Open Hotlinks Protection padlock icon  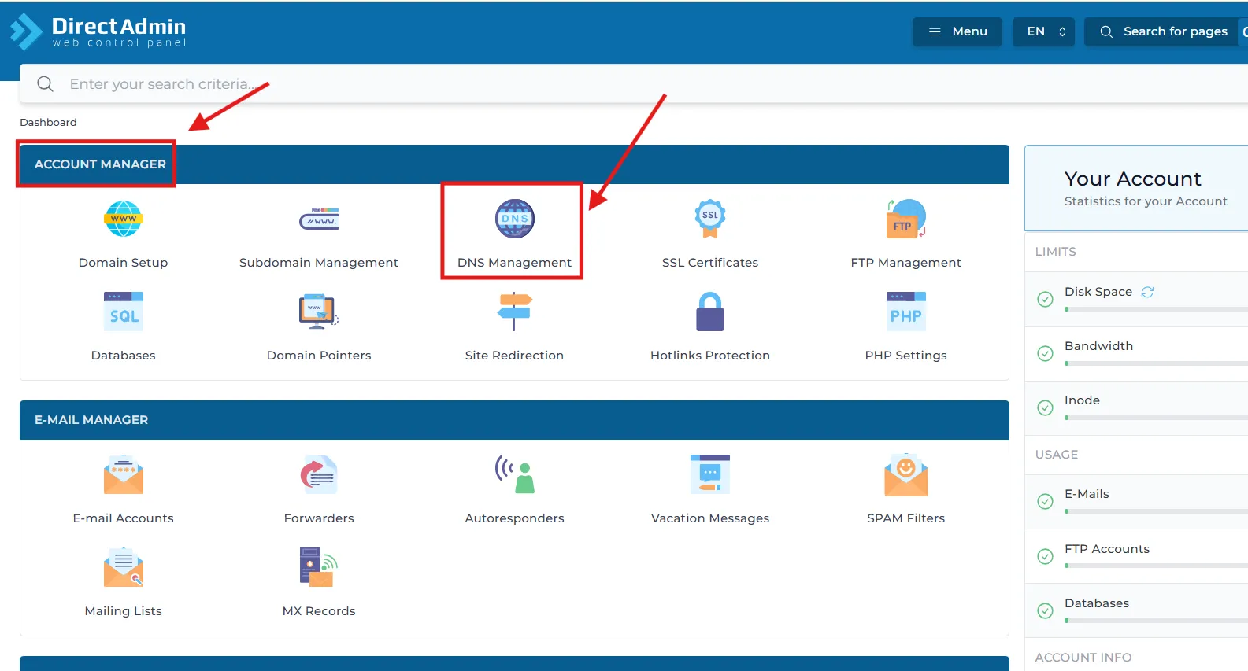pyautogui.click(x=709, y=312)
